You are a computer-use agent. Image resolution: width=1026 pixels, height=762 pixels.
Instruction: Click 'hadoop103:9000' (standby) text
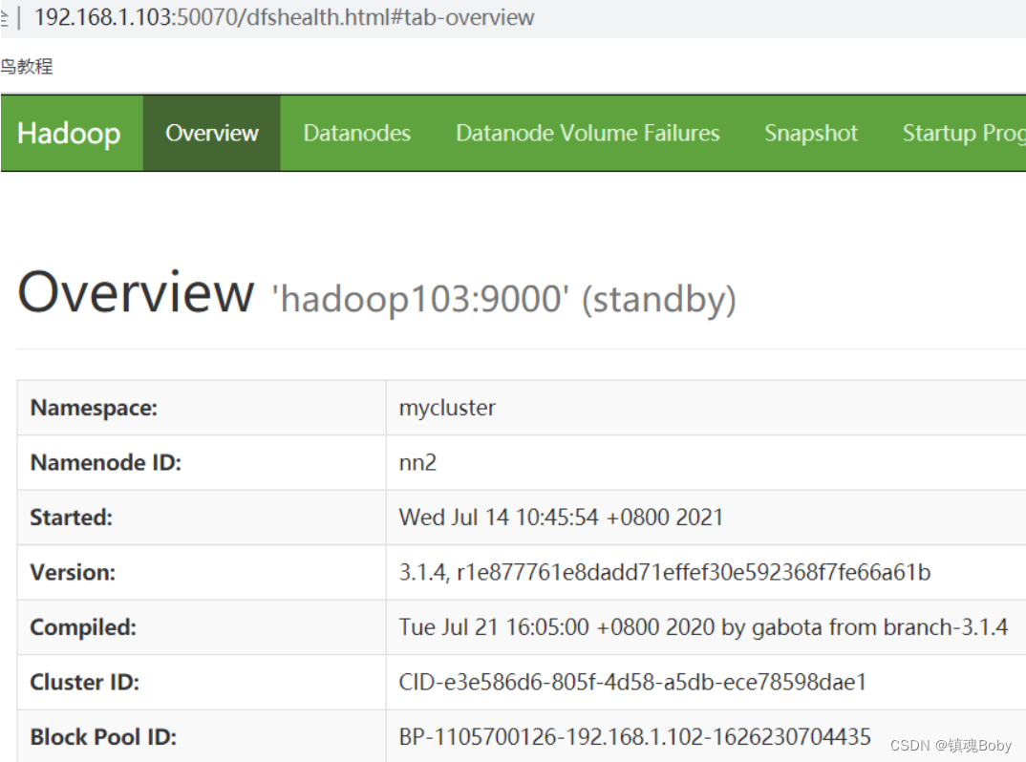tap(504, 300)
